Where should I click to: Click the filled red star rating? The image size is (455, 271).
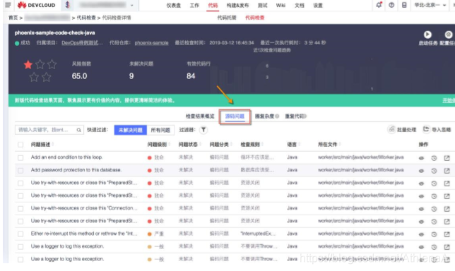28,65
